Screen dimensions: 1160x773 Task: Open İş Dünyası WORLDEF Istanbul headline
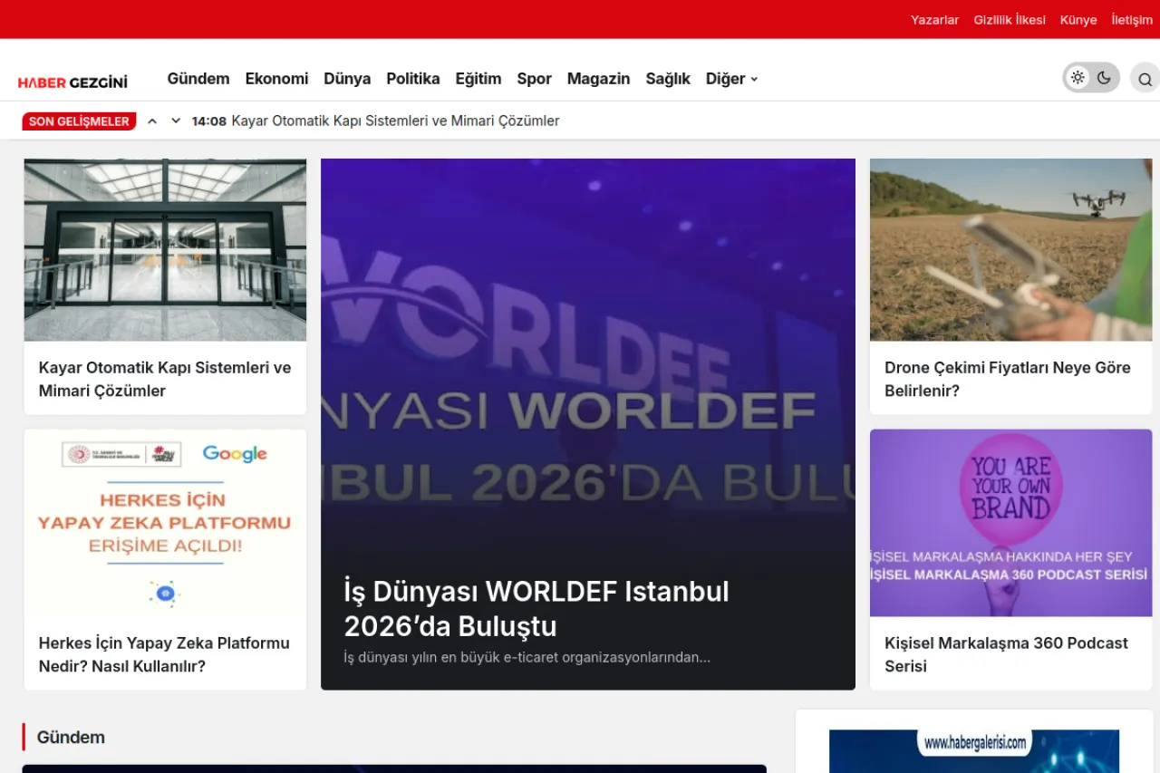point(536,609)
